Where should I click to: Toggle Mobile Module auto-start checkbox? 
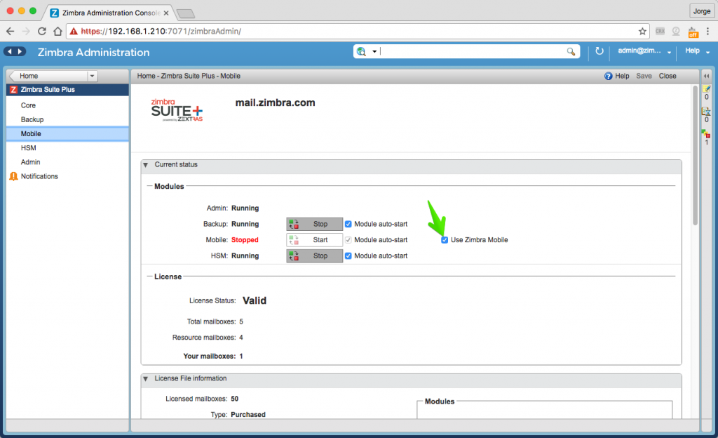[348, 240]
